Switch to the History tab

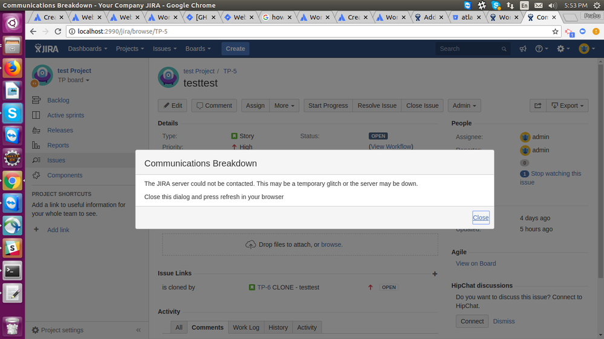[x=278, y=328]
